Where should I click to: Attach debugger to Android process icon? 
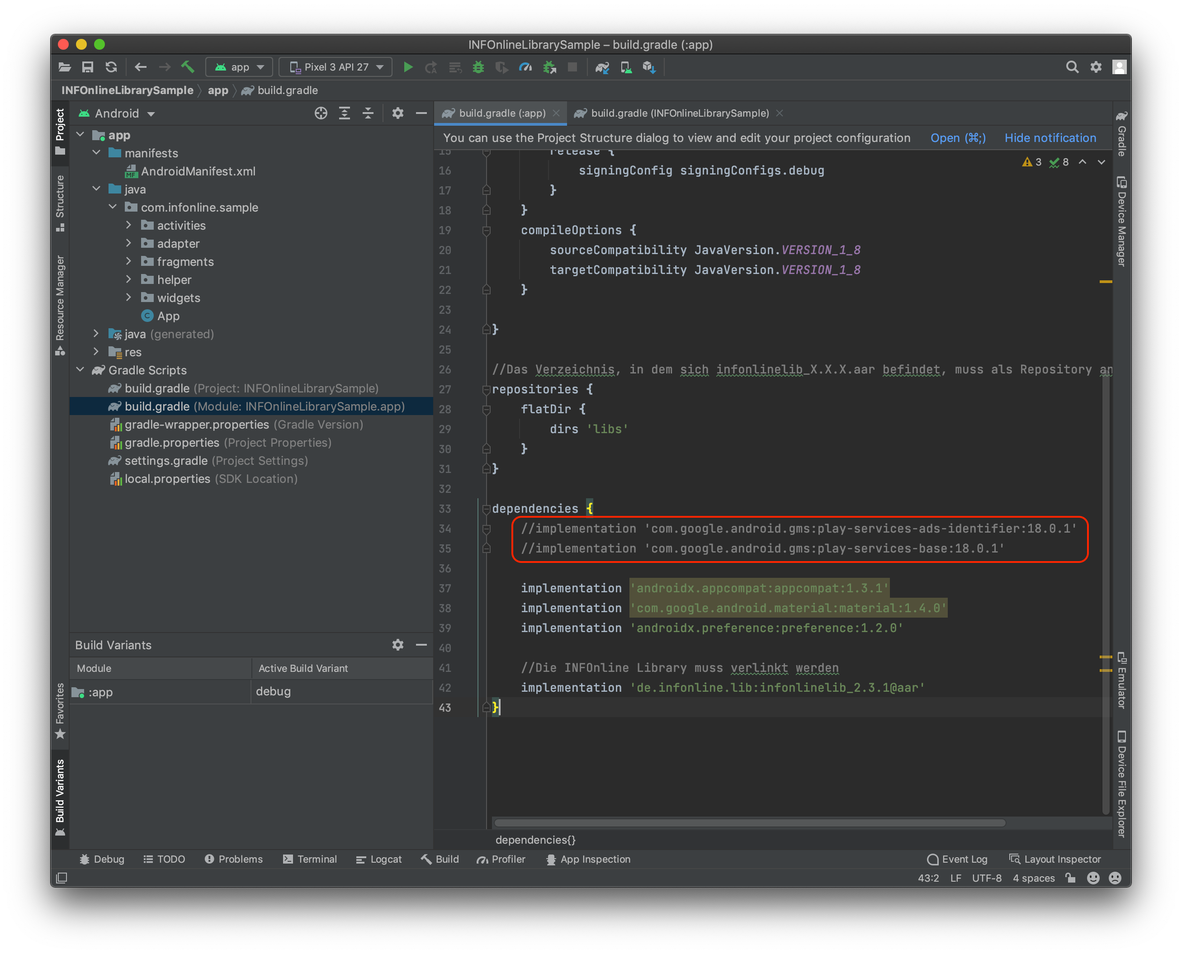click(x=549, y=67)
